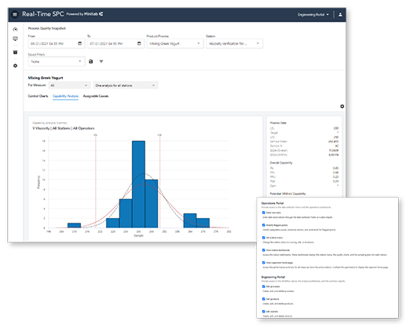Viewport: 406px width, 325px height.
Task: Click the To date input field
Action: click(115, 43)
